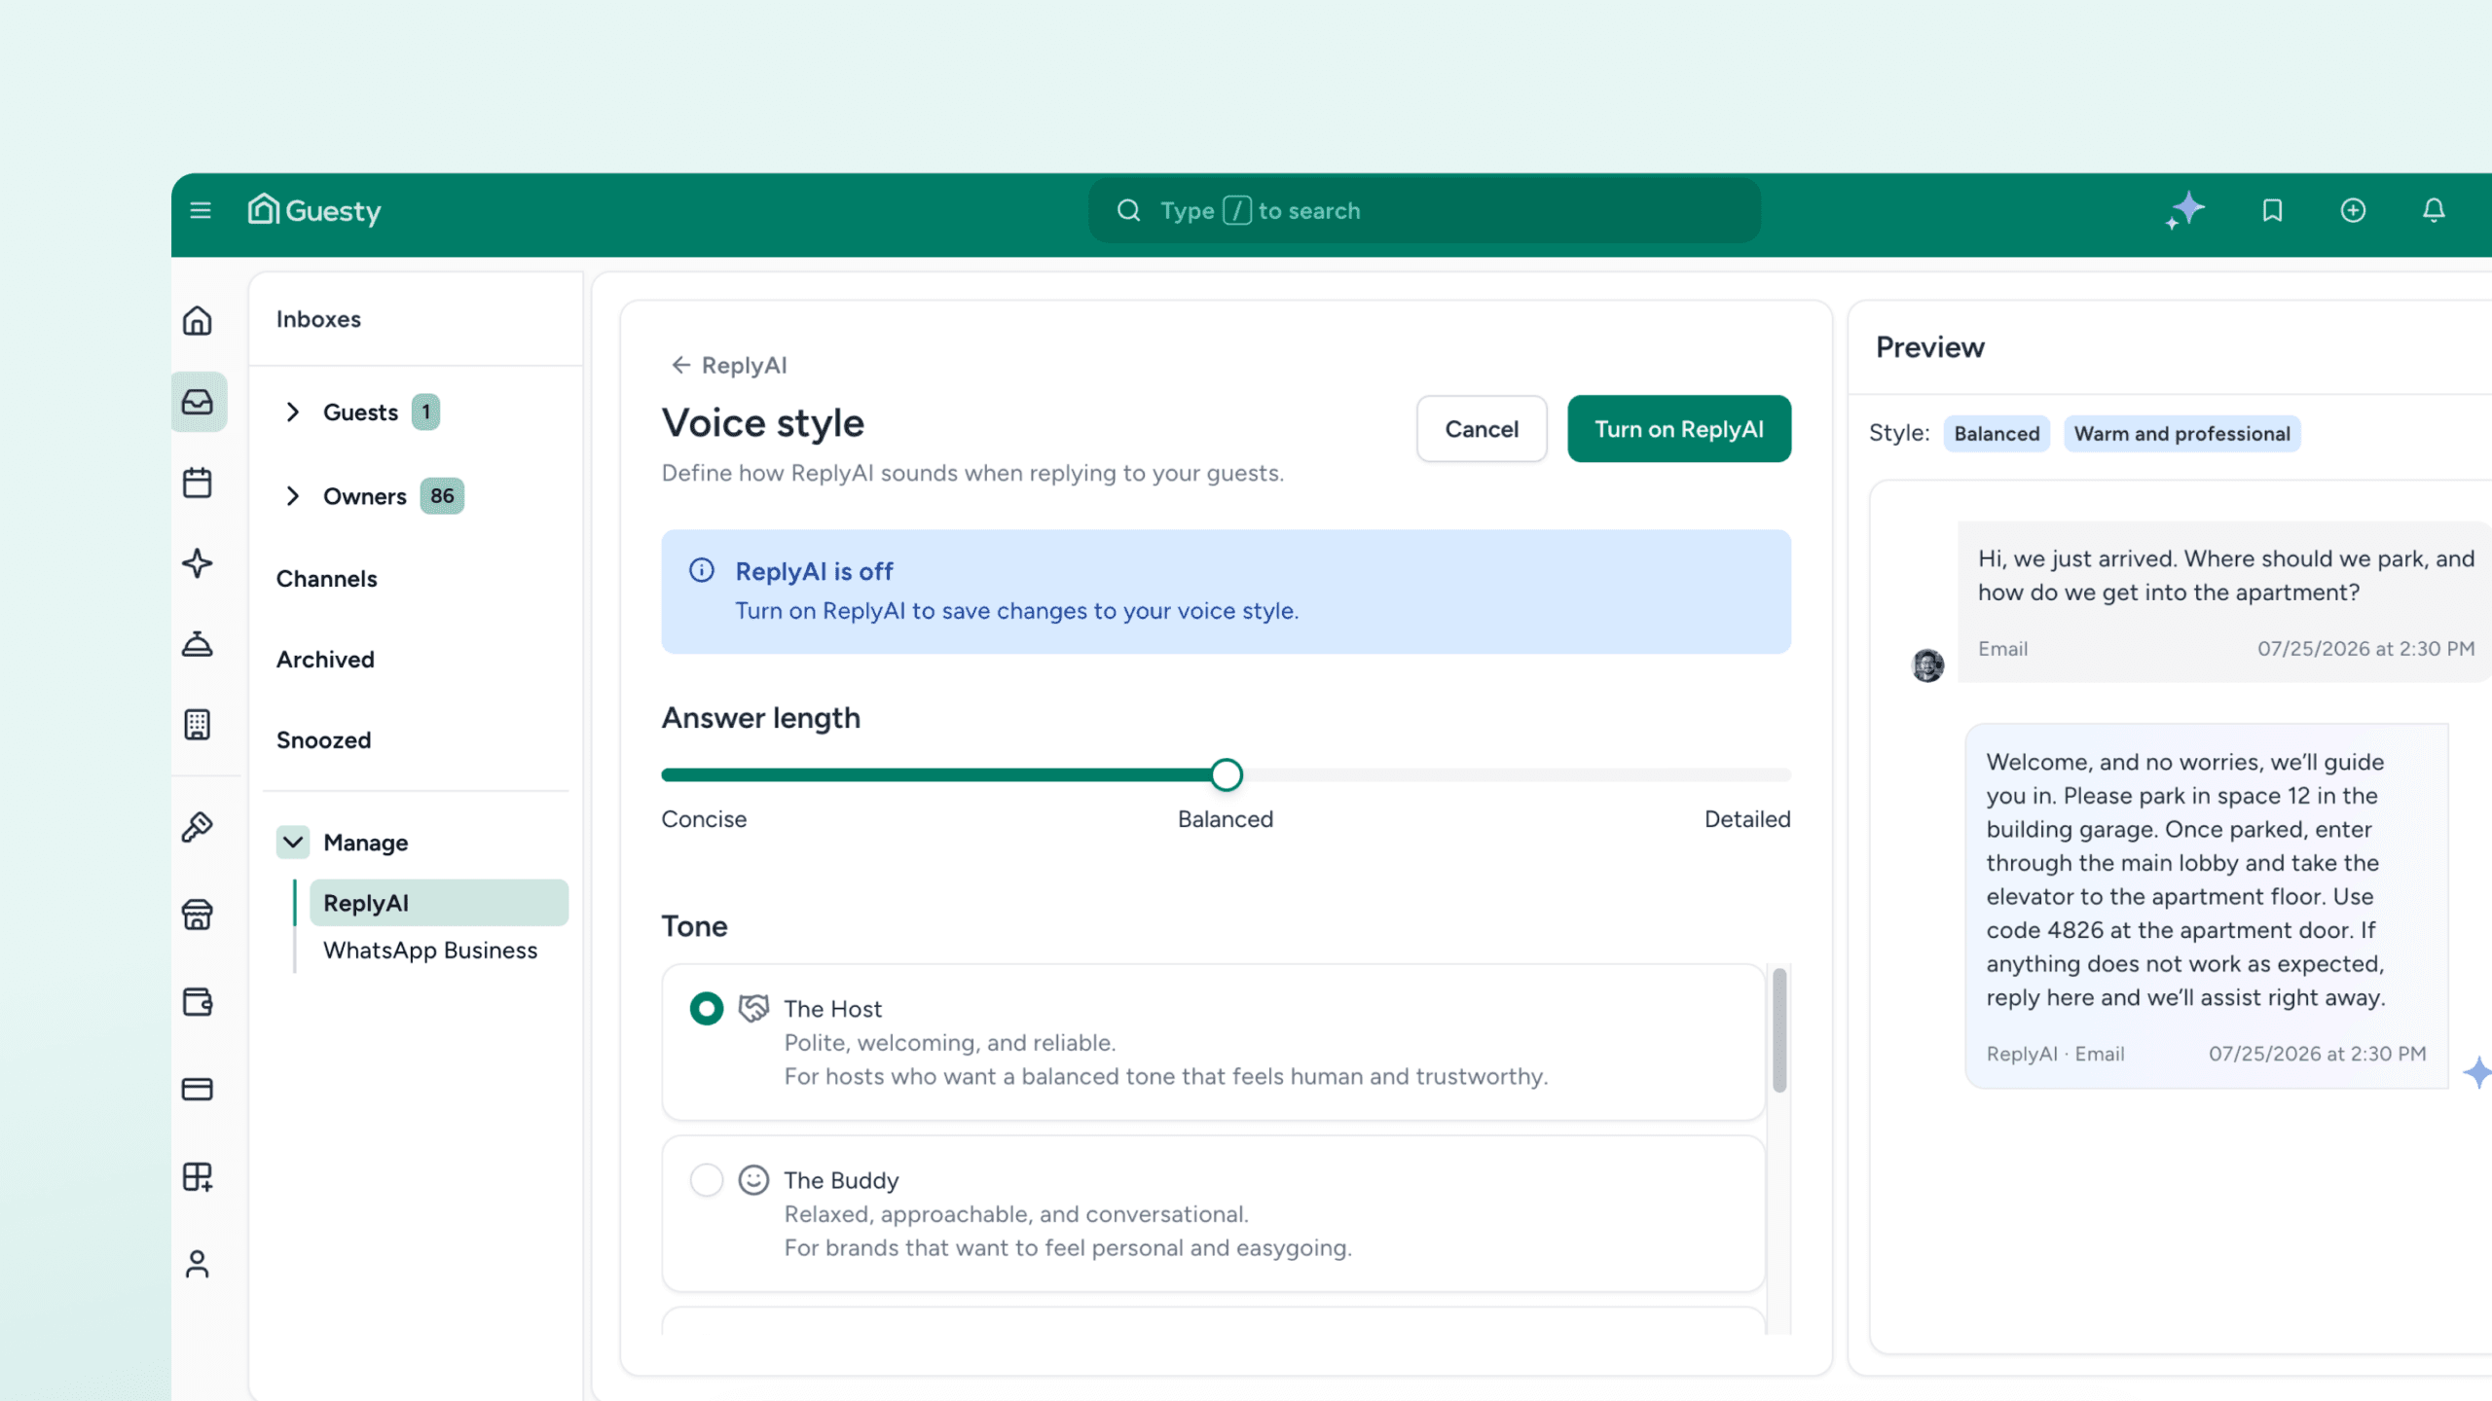Collapse the Manage section chevron
Viewport: 2492px width, 1401px height.
[292, 843]
